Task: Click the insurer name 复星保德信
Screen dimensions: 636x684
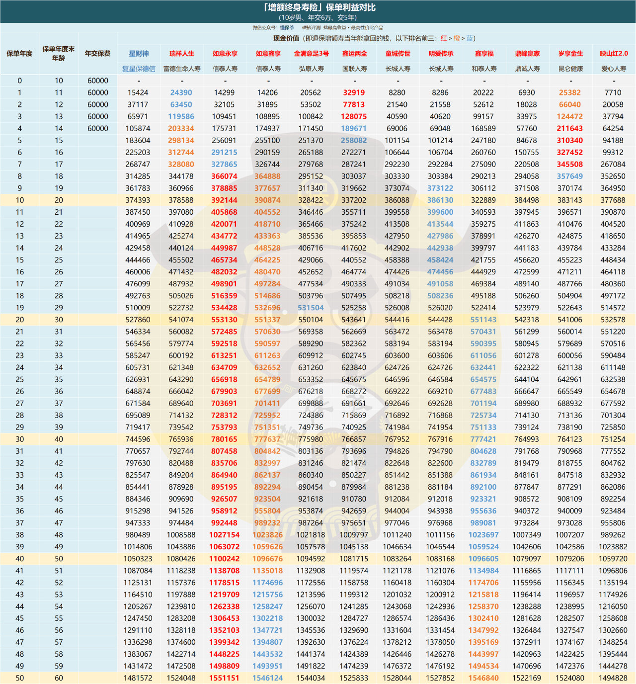Action: [x=139, y=69]
